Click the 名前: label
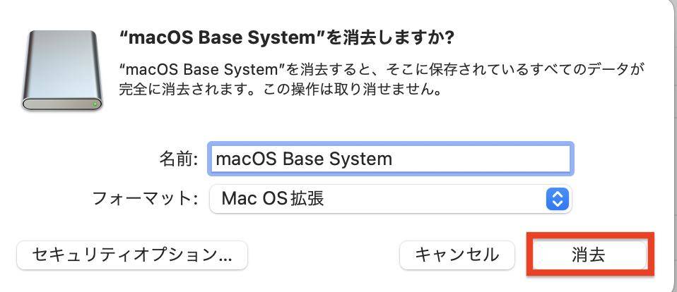The image size is (677, 292). pyautogui.click(x=179, y=159)
